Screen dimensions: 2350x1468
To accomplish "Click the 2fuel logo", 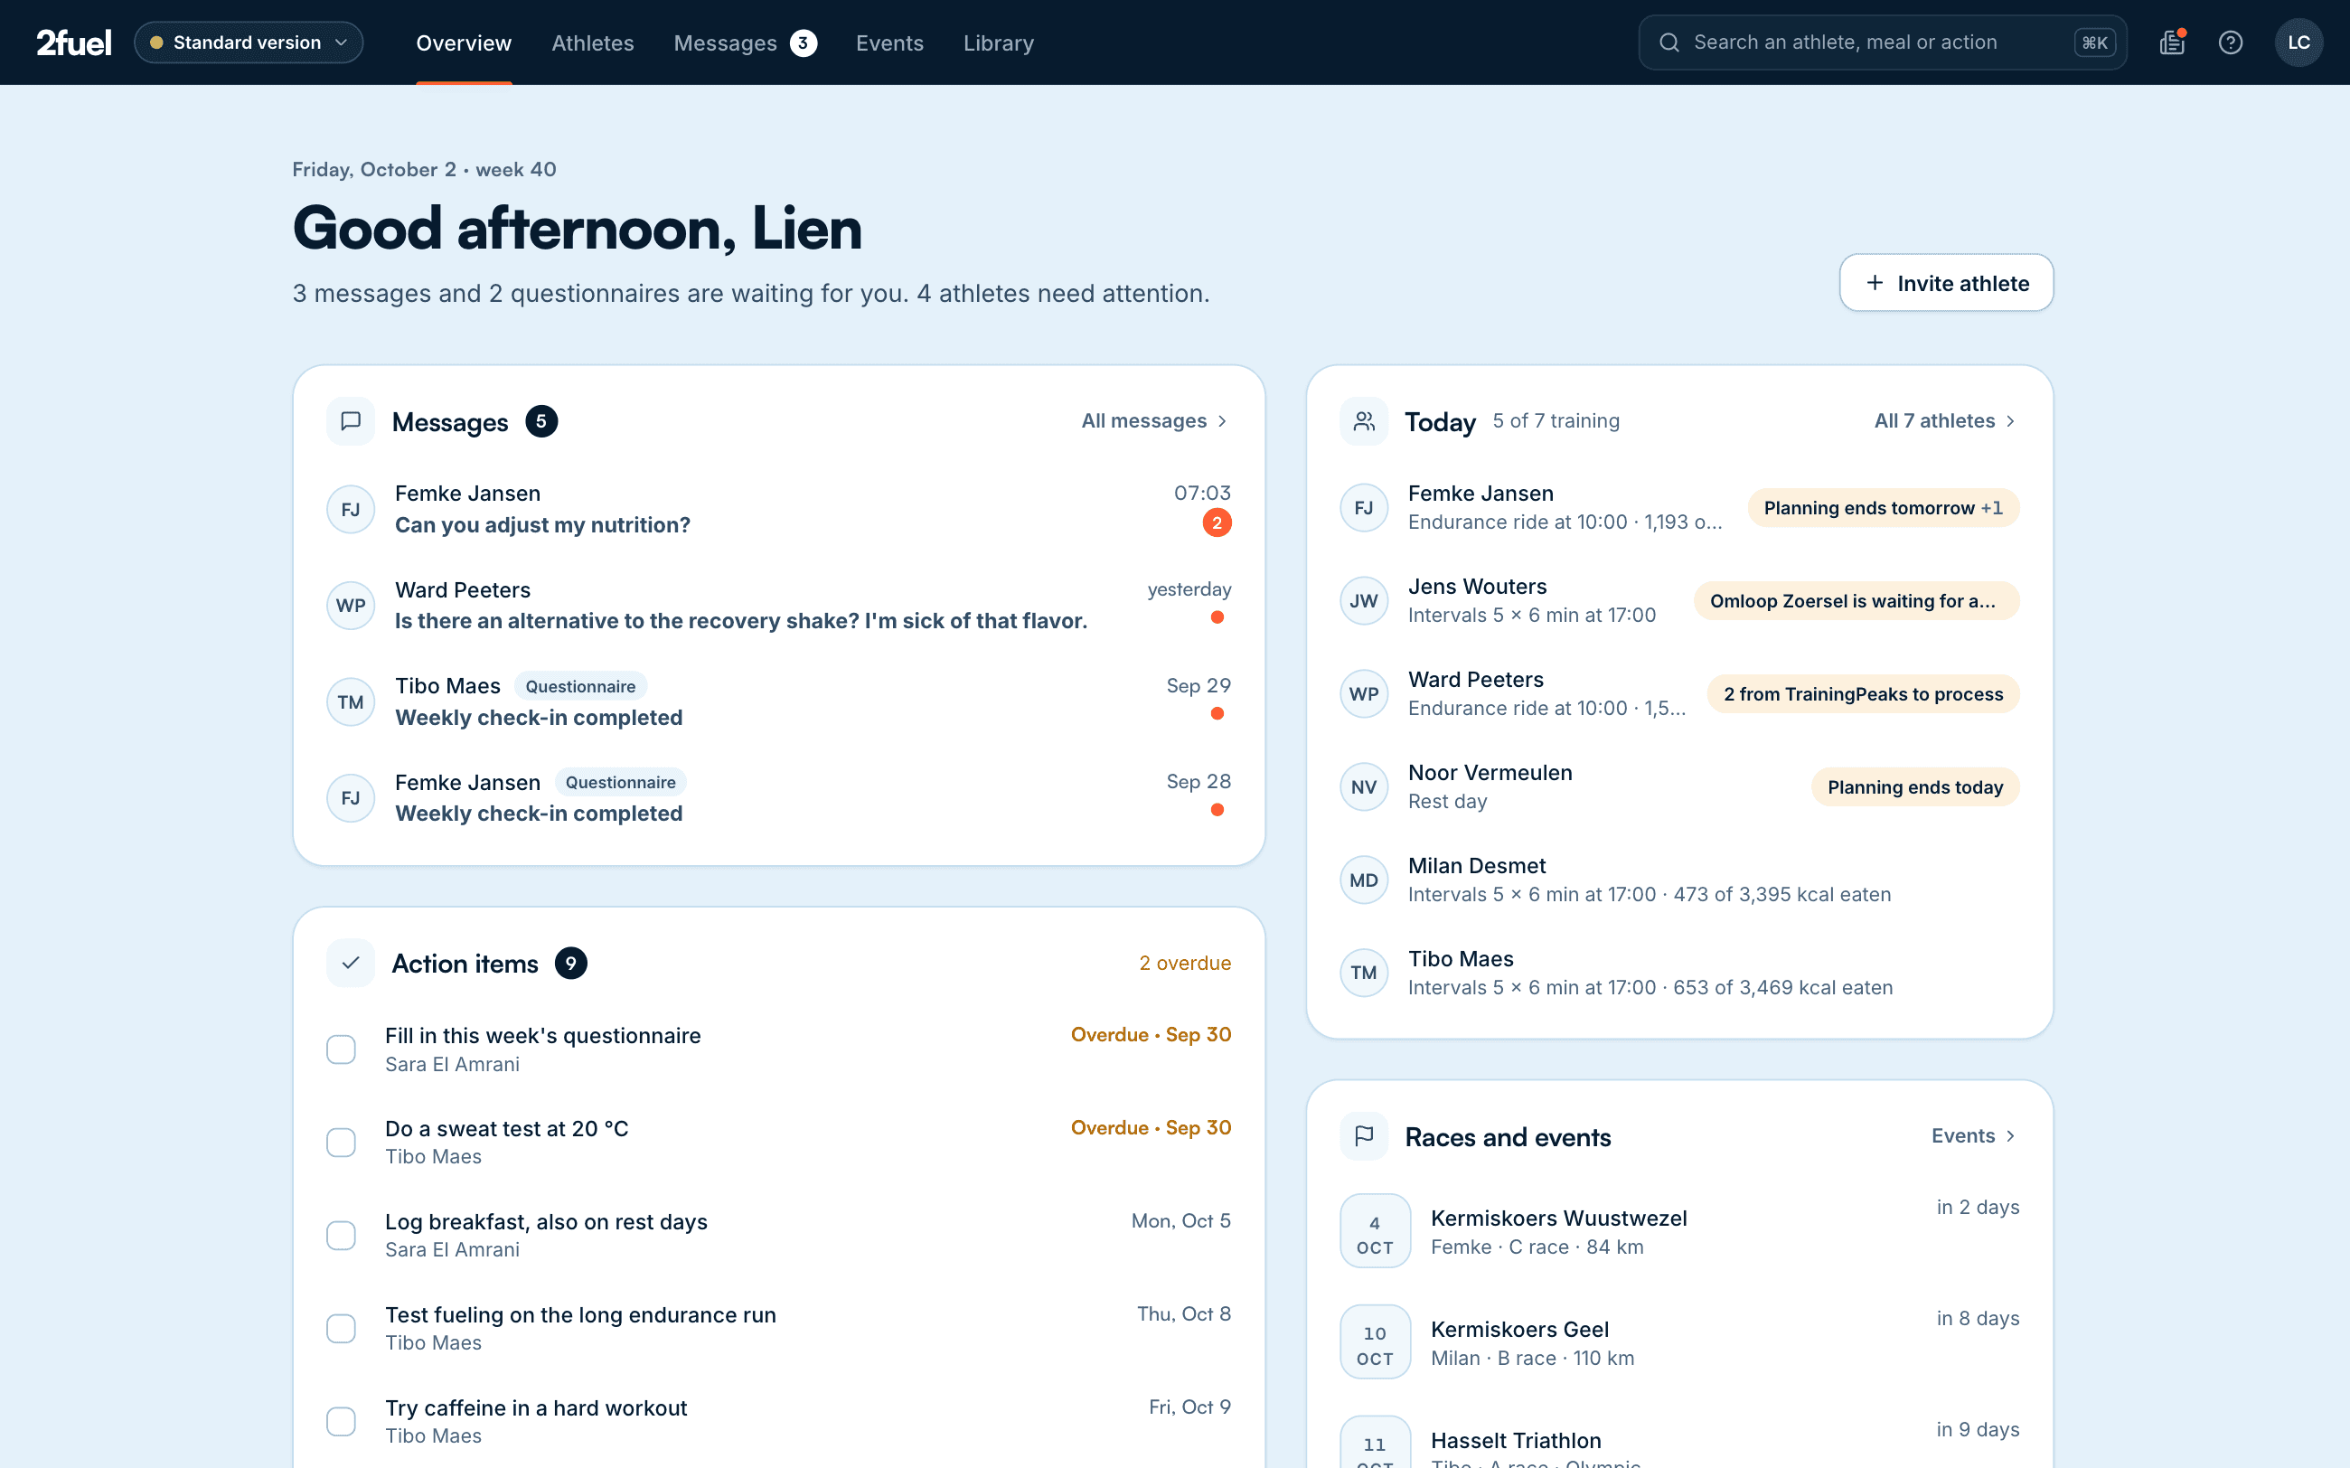I will [74, 42].
